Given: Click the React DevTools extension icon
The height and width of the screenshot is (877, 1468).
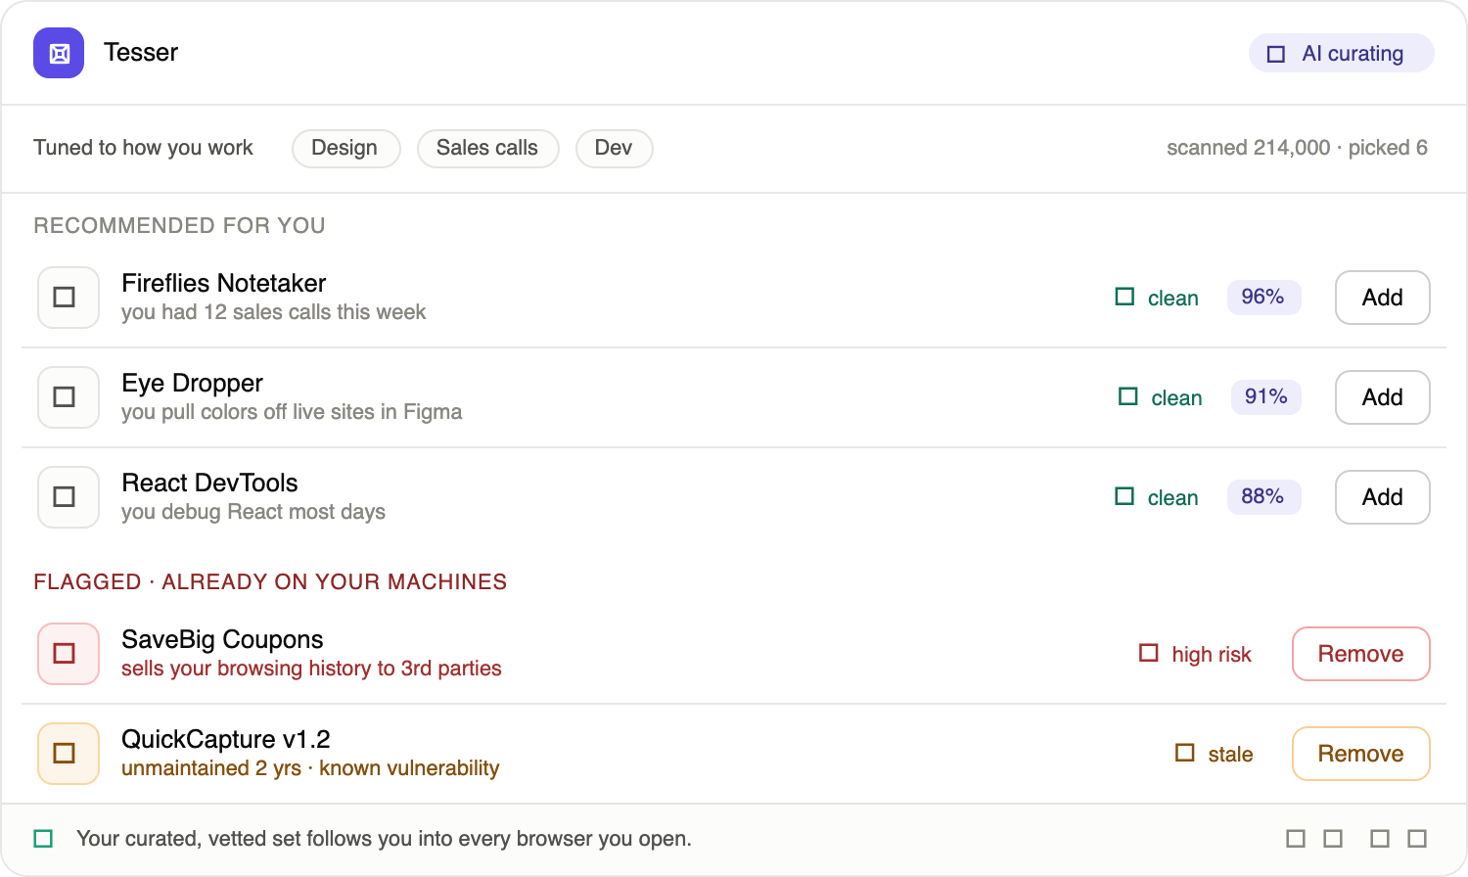Looking at the screenshot, I should (69, 497).
